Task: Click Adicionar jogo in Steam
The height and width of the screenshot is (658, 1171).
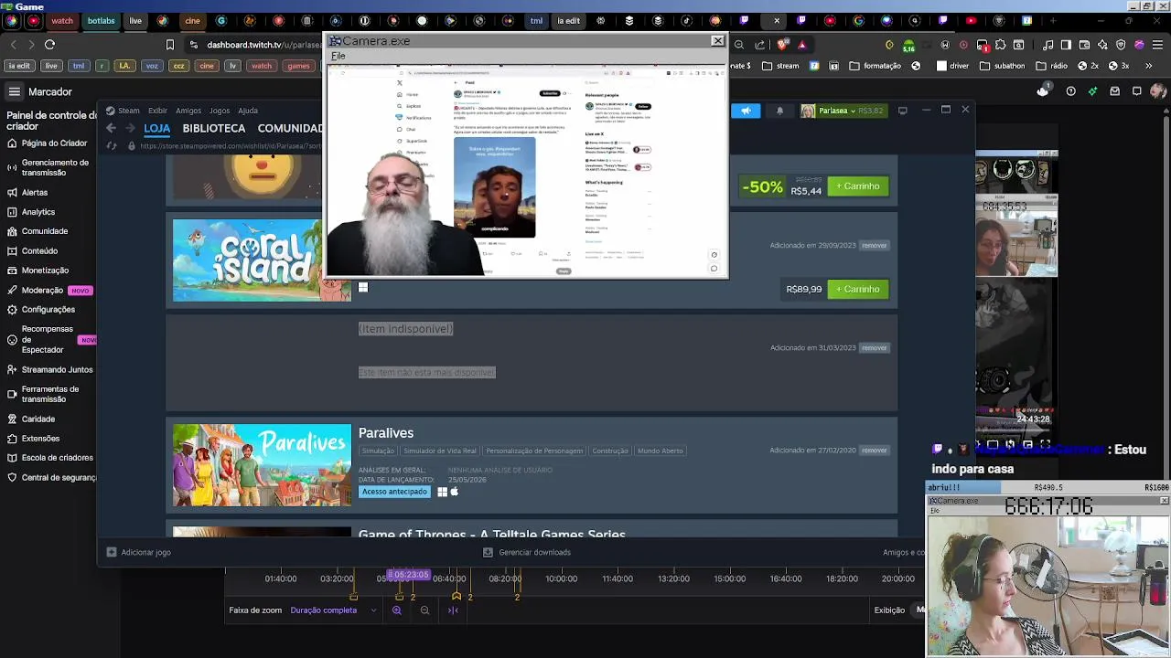Action: click(x=139, y=552)
